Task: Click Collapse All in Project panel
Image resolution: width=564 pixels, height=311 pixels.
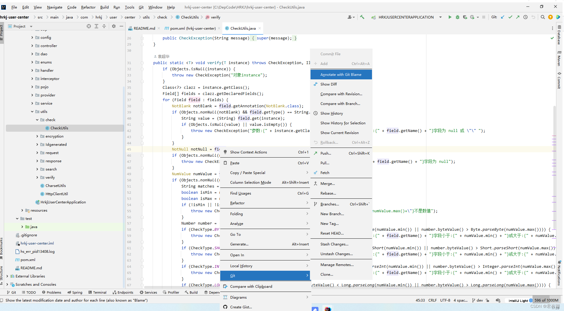Action: click(x=104, y=26)
